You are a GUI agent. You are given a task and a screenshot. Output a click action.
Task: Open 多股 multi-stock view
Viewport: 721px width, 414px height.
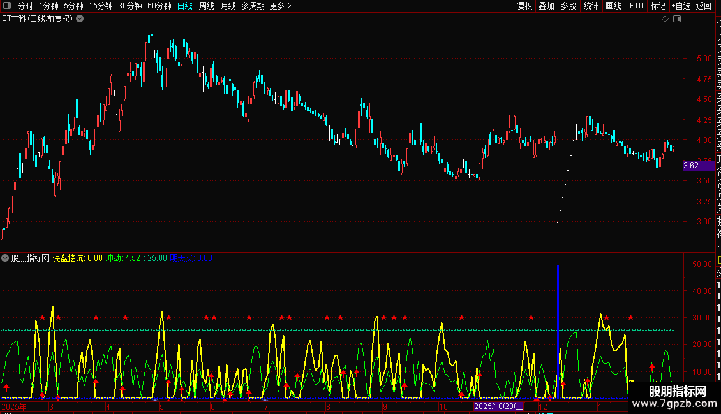coord(569,6)
